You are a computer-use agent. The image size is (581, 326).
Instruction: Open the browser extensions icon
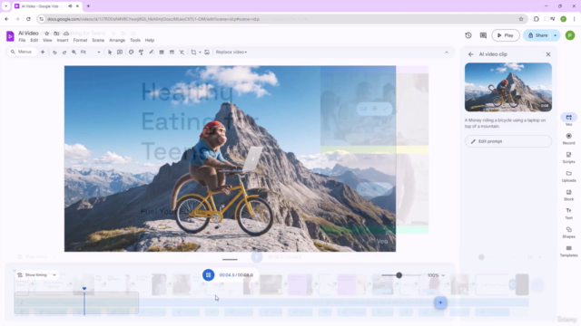(x=537, y=19)
